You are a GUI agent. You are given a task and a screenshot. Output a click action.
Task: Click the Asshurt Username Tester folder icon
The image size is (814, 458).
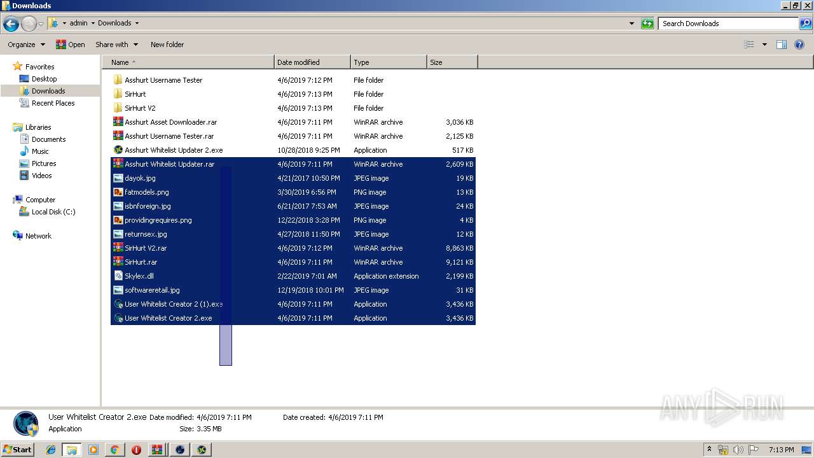tap(118, 80)
